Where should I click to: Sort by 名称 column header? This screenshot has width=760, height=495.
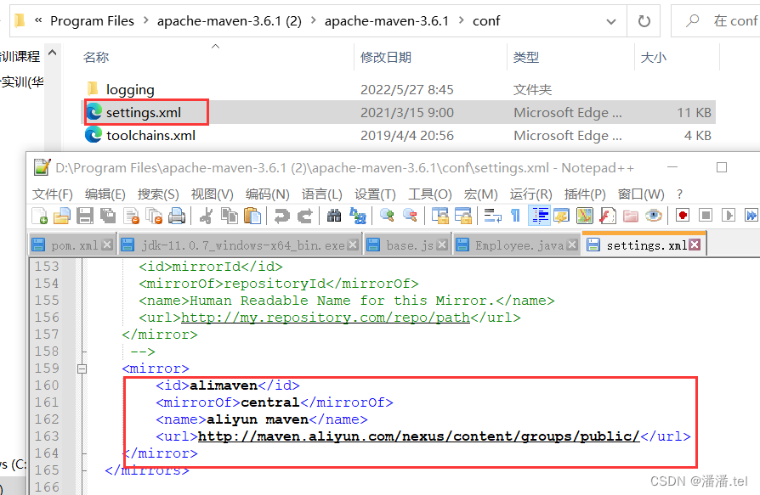(96, 57)
